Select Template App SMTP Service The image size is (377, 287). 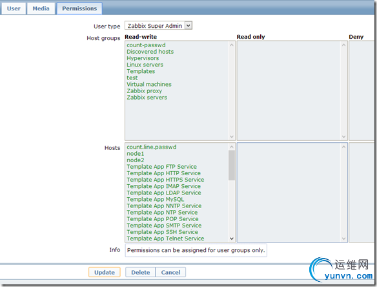coord(164,226)
